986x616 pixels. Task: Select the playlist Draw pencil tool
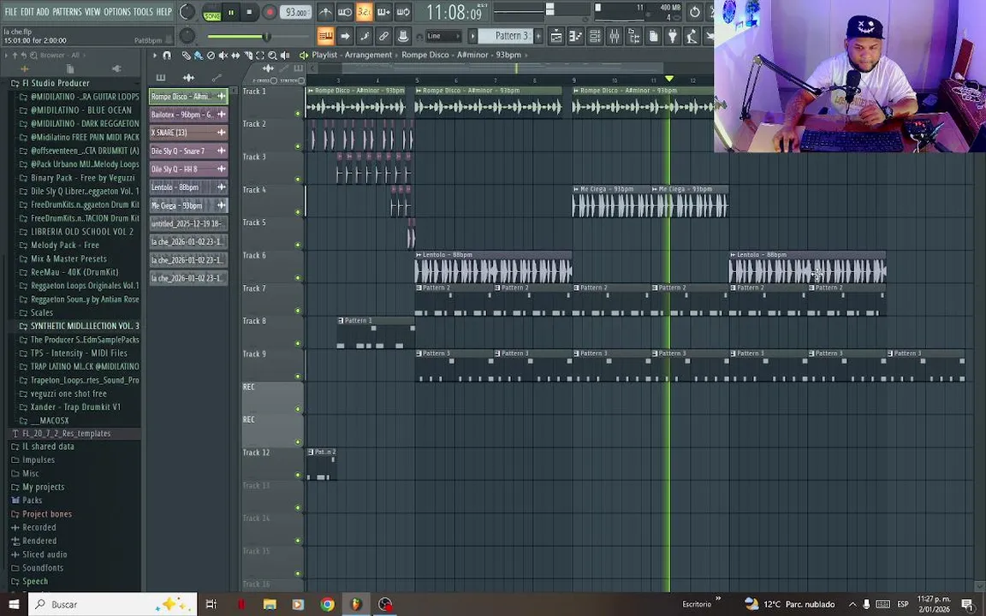187,56
